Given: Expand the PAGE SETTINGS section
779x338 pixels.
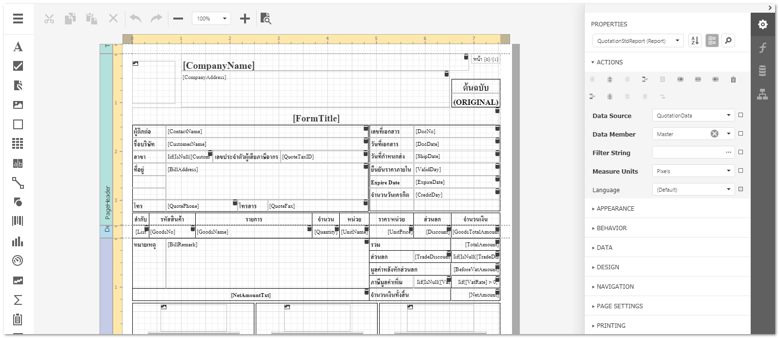Looking at the screenshot, I should pos(619,306).
